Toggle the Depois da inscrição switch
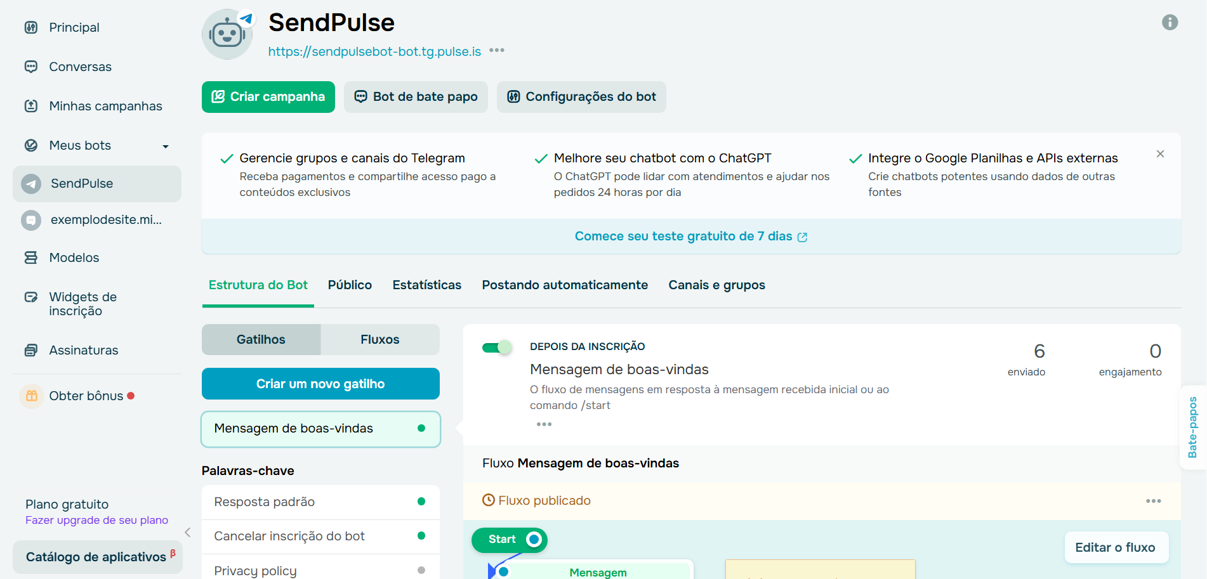The width and height of the screenshot is (1207, 579). (496, 348)
